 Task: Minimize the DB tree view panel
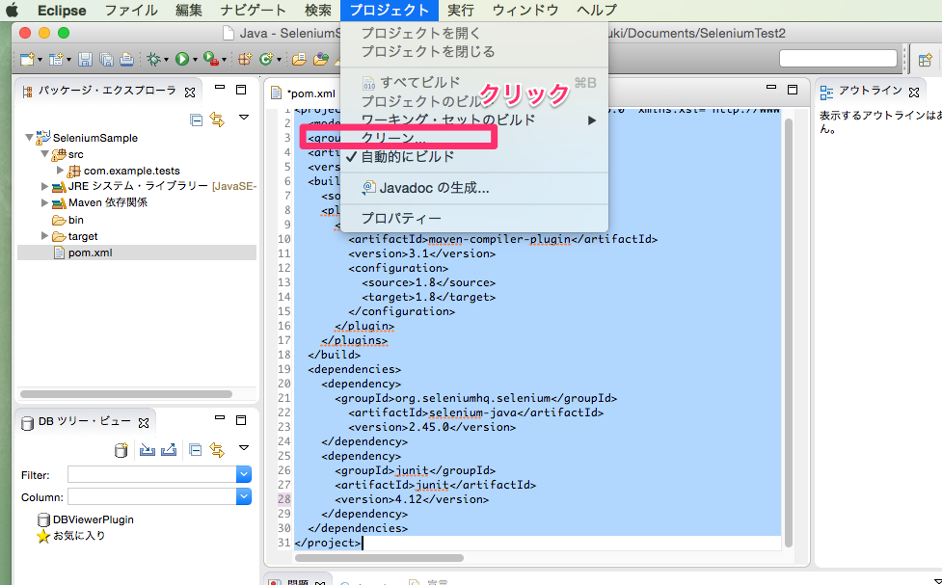(220, 417)
